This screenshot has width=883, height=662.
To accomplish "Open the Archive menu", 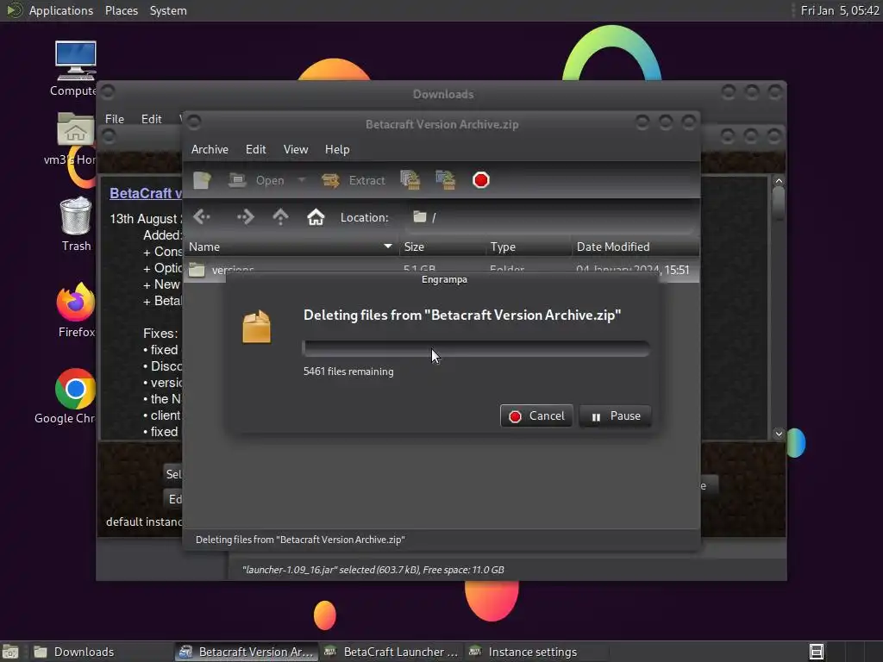I will coord(210,149).
